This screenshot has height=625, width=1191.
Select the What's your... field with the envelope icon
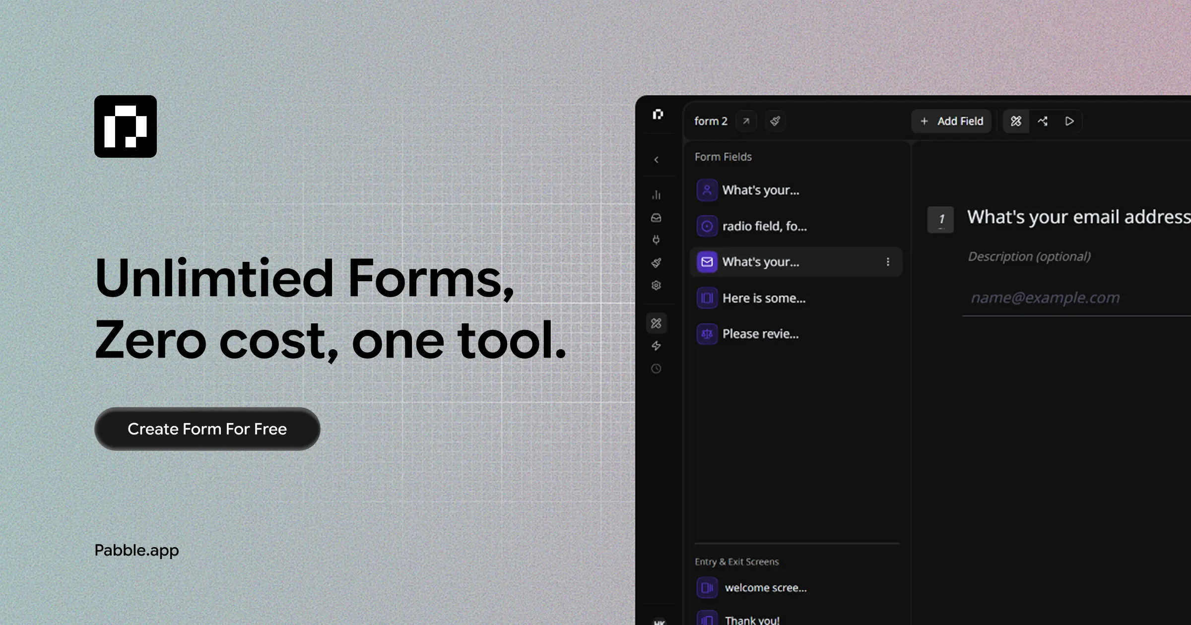pyautogui.click(x=796, y=262)
